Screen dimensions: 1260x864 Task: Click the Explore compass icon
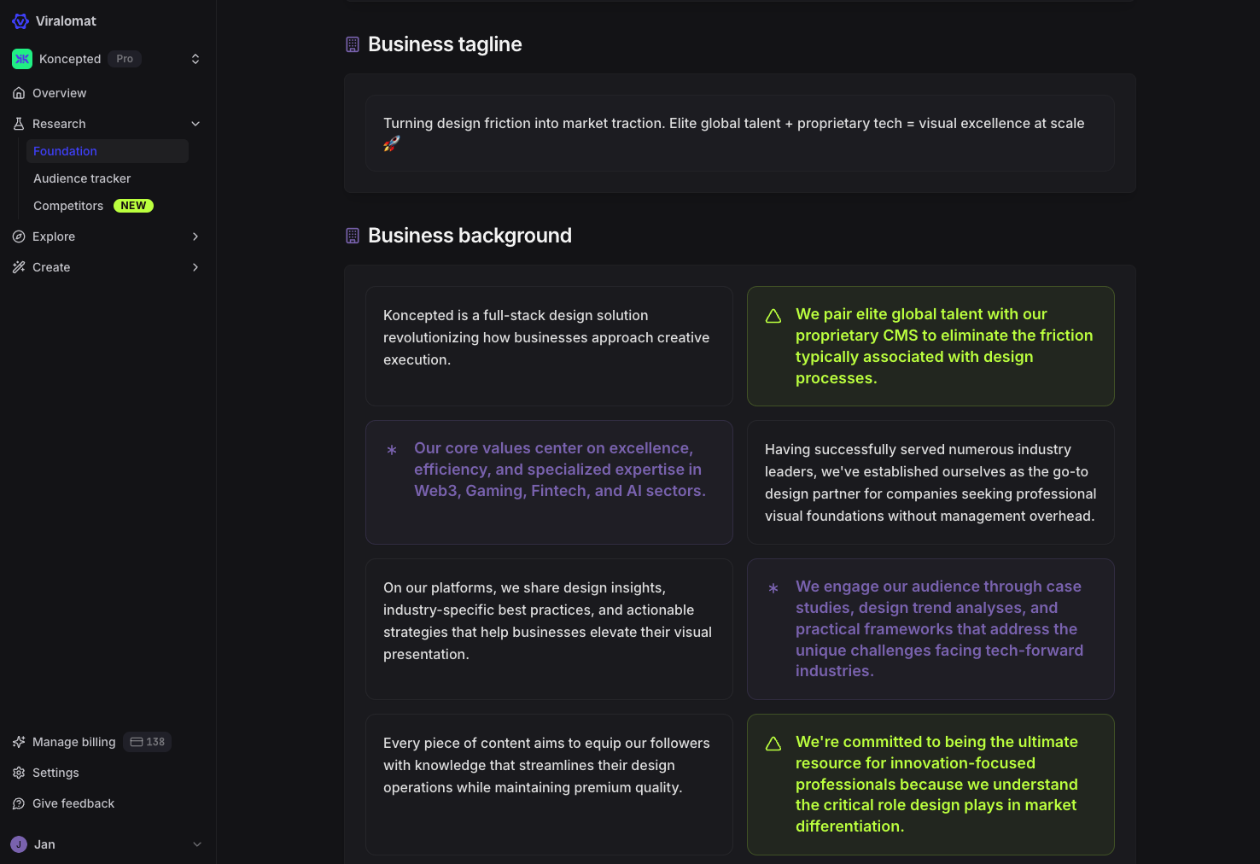click(x=19, y=236)
